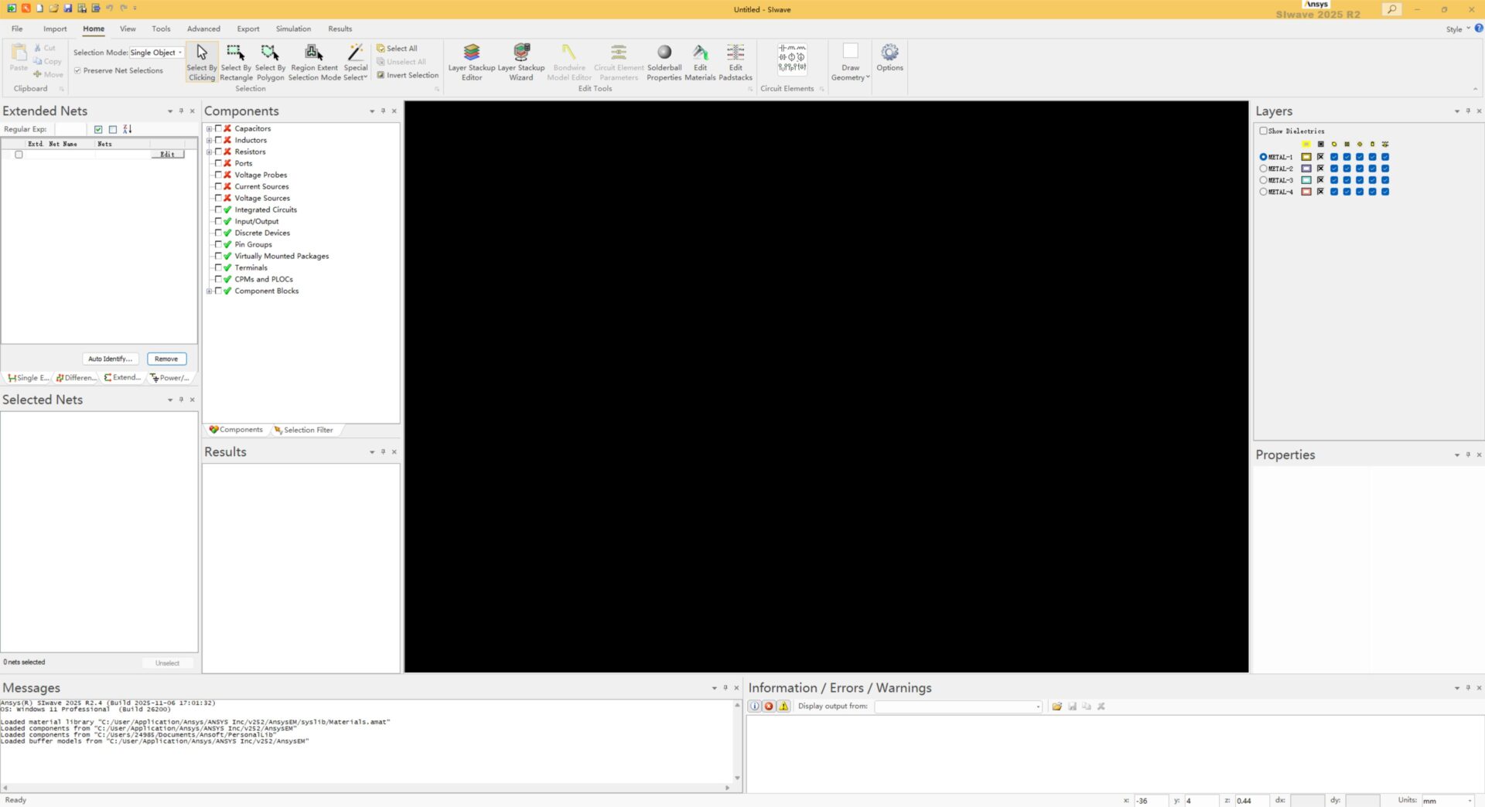Expand the Capacitors tree node
Screen dimensions: 1485x807
click(209, 128)
